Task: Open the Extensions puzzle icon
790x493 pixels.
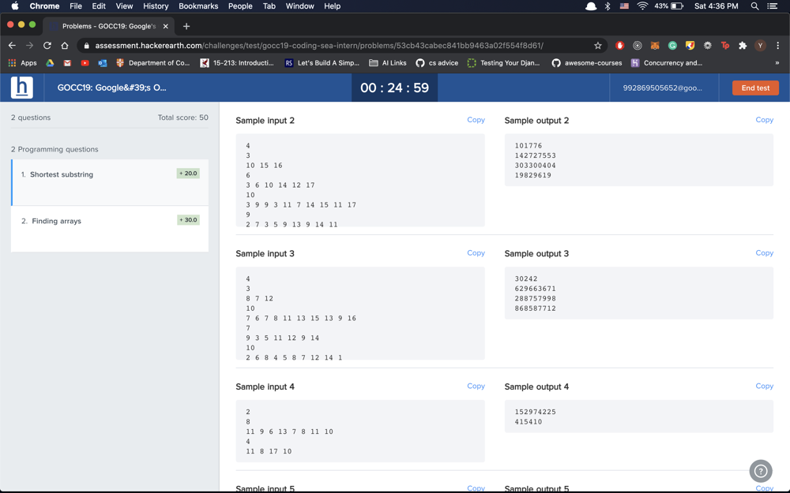Action: coord(743,45)
